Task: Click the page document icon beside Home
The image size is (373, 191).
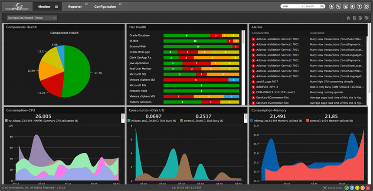Action: pos(354,18)
